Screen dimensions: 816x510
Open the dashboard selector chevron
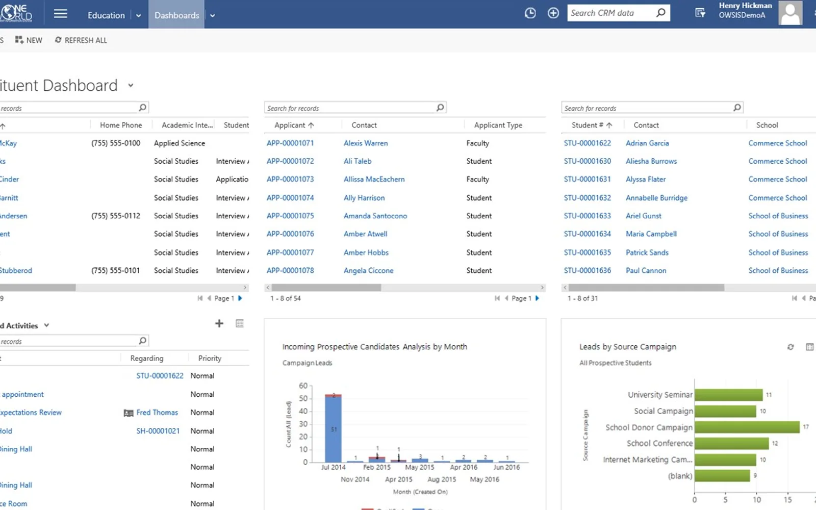(x=131, y=85)
